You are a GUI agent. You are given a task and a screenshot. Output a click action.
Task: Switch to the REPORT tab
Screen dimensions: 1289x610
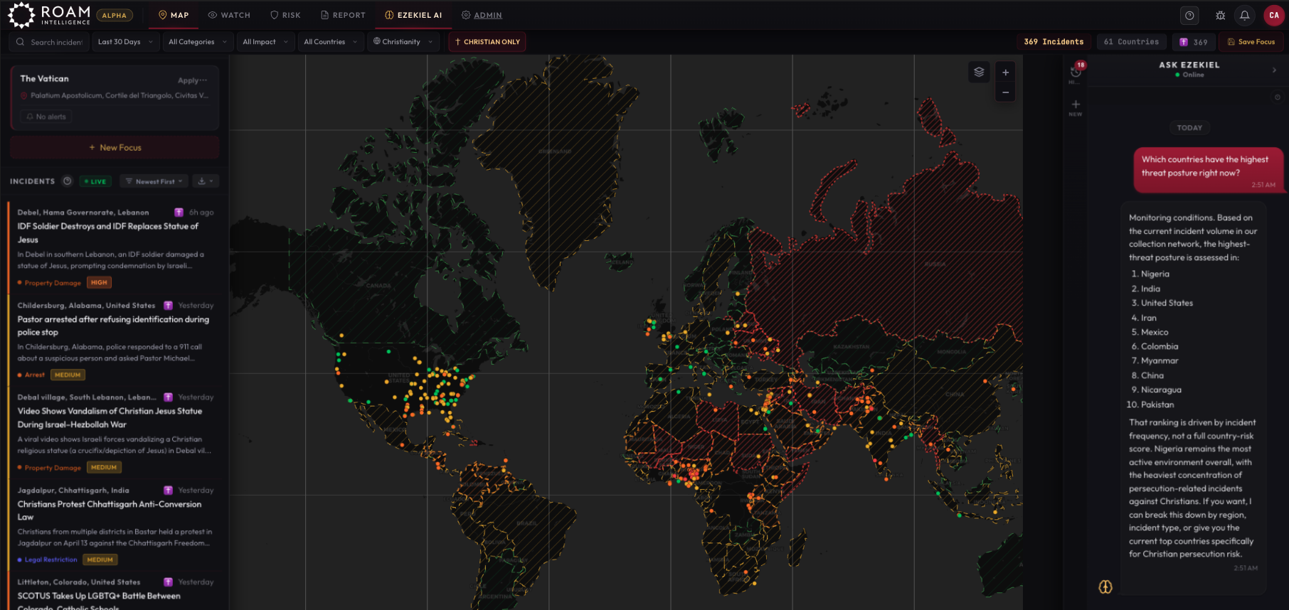pos(343,15)
